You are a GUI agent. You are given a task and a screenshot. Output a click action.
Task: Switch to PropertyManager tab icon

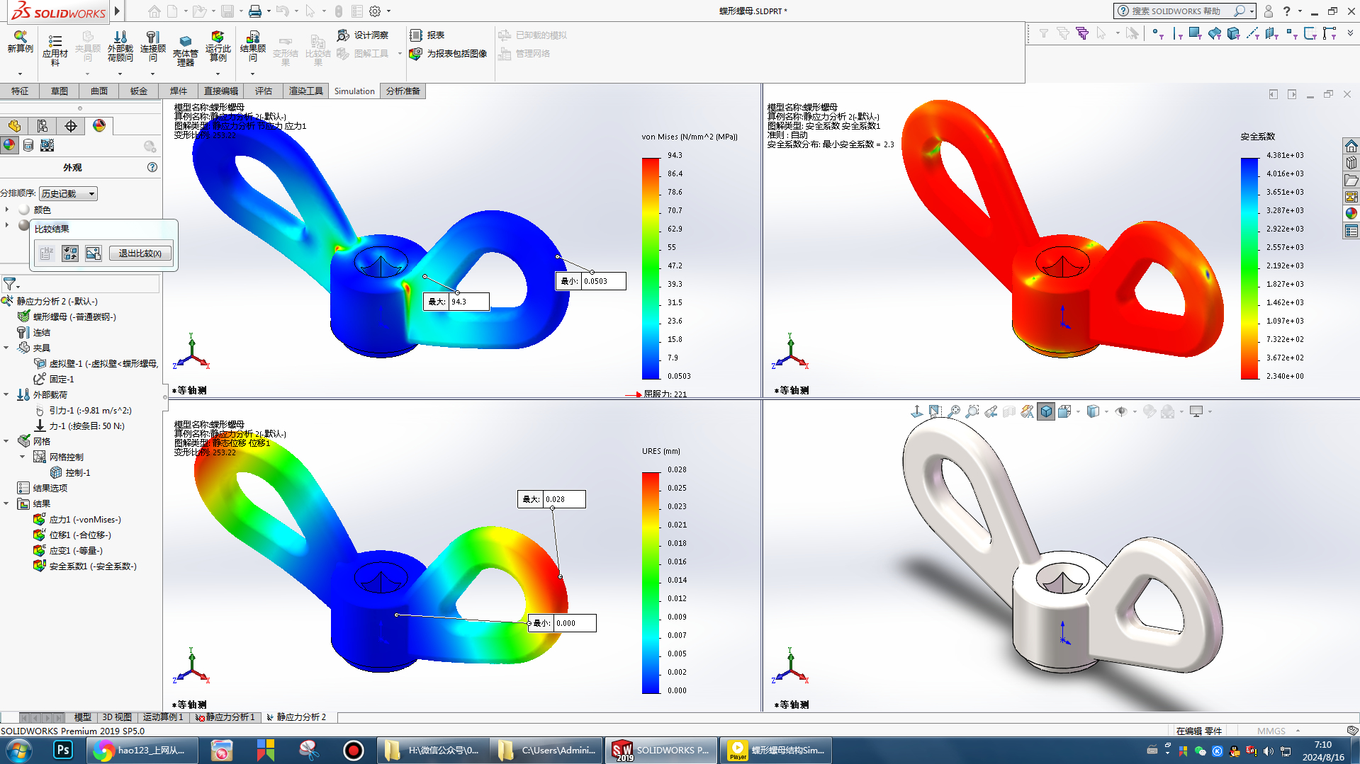[x=43, y=126]
